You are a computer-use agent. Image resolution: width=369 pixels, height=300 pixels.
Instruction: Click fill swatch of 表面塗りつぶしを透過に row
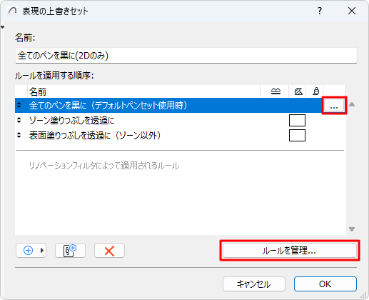point(297,136)
